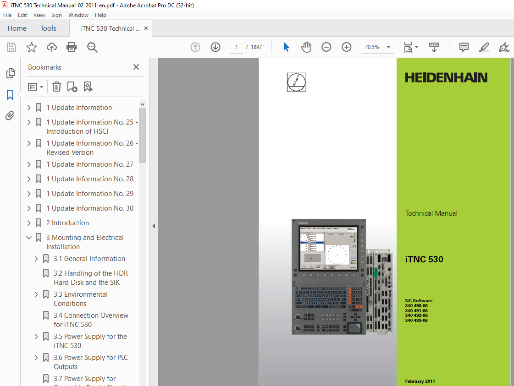Expand '3.5 Power Supply for the iTNC 530'
514x386 pixels.
click(x=36, y=337)
